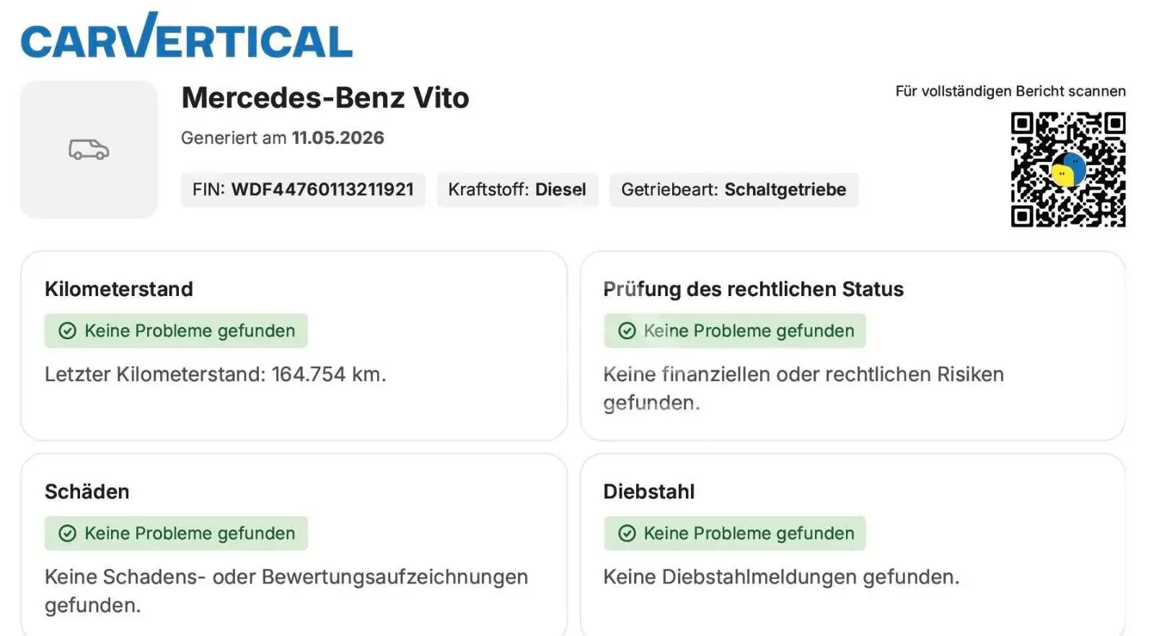Image resolution: width=1154 pixels, height=636 pixels.
Task: Click the generated date 11.05.2026
Action: [338, 138]
